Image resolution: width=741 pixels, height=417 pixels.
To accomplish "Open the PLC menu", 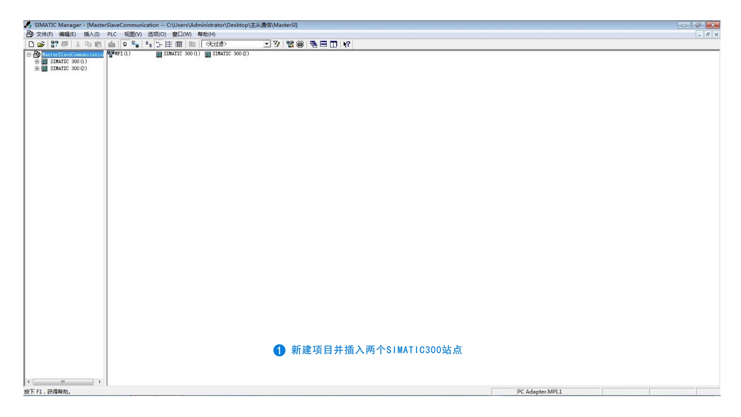I will [112, 34].
